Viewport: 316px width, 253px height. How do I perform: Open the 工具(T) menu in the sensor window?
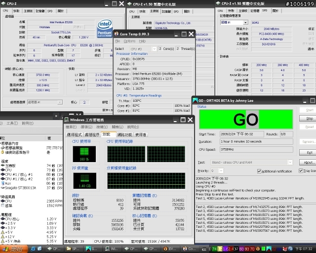coord(12,123)
